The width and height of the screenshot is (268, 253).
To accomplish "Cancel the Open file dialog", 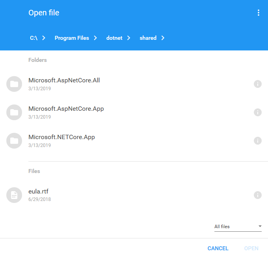I will pos(218,248).
